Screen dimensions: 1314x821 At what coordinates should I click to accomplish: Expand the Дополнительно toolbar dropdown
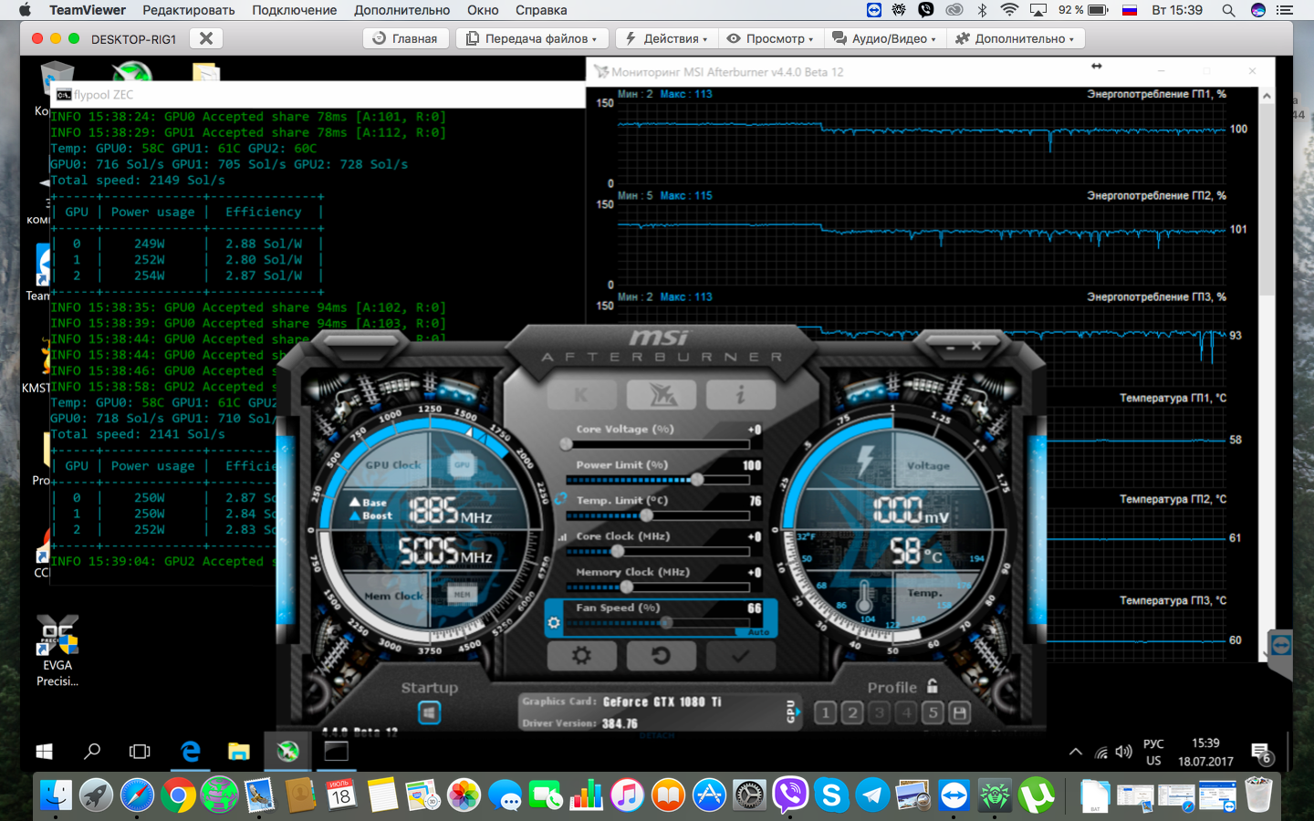[x=1016, y=38]
